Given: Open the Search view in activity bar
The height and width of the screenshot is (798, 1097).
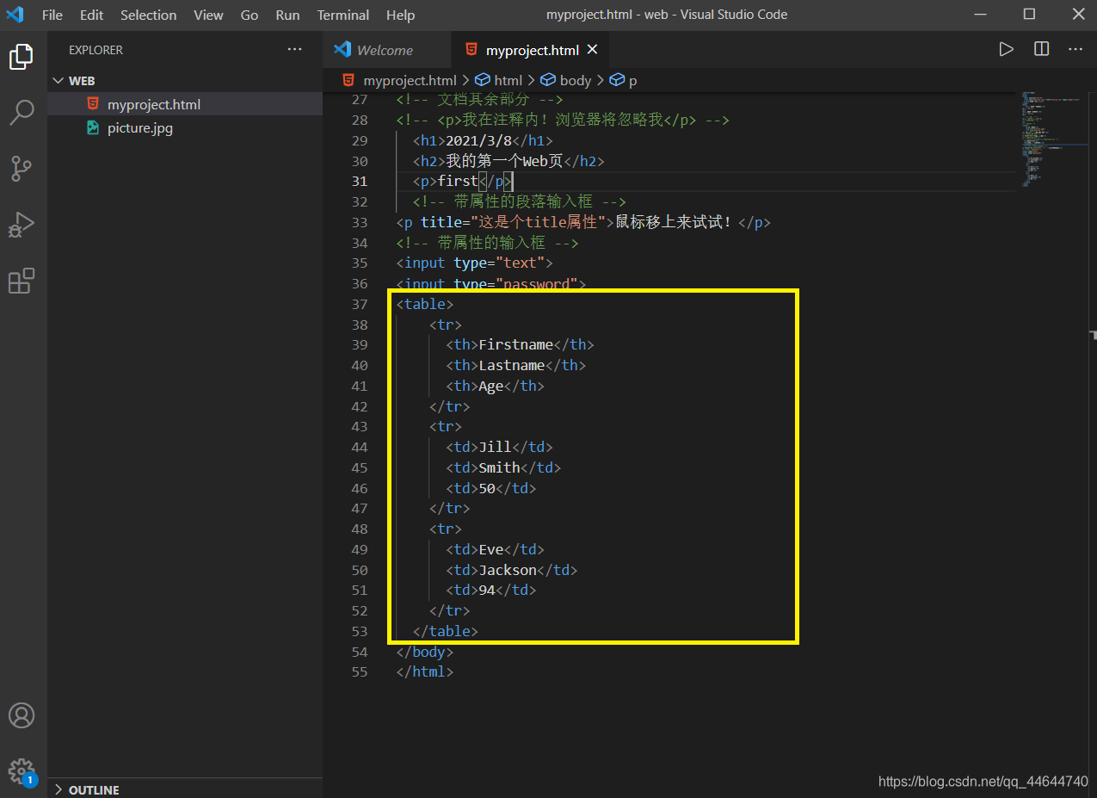Looking at the screenshot, I should coord(22,112).
